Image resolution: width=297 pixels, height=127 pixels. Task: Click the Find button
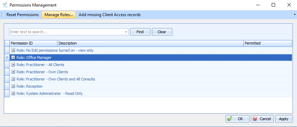click(x=140, y=32)
